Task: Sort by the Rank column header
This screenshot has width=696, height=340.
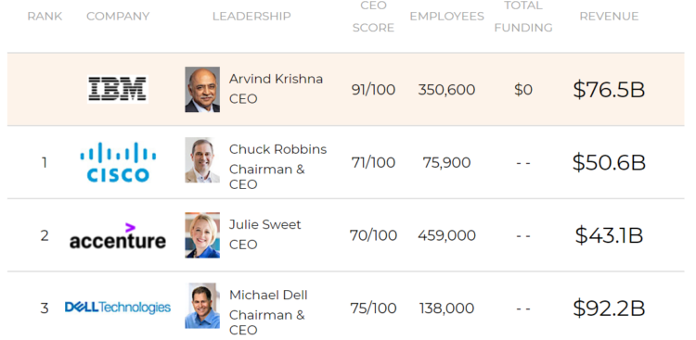Action: pos(45,17)
